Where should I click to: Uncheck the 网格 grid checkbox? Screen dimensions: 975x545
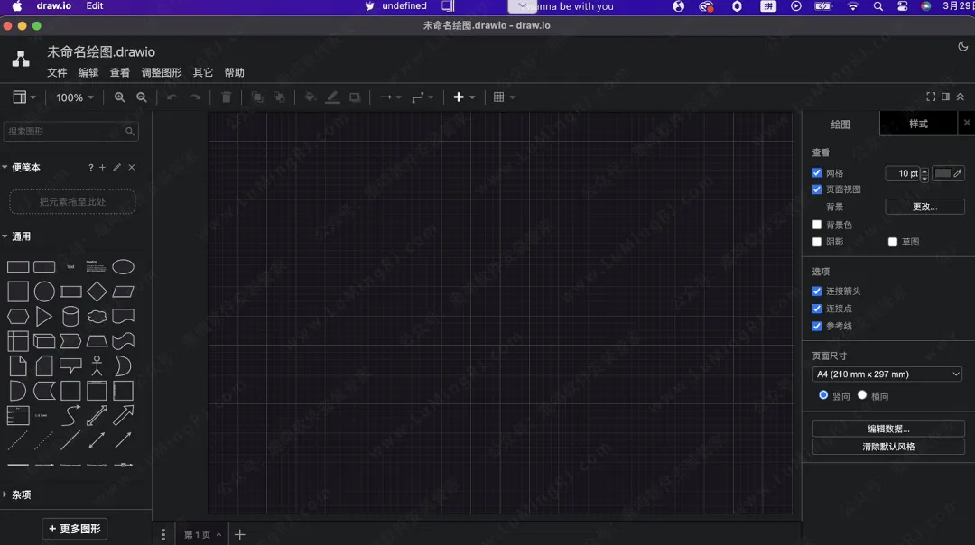pyautogui.click(x=817, y=173)
